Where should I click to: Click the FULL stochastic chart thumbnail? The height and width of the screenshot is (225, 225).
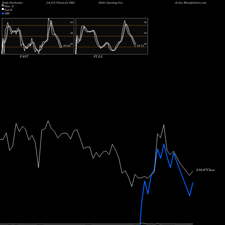click(x=112, y=36)
